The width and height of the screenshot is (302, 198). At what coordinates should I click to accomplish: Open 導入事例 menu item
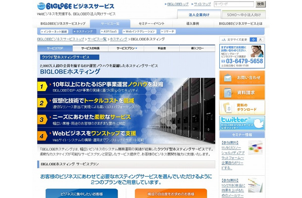click(193, 23)
